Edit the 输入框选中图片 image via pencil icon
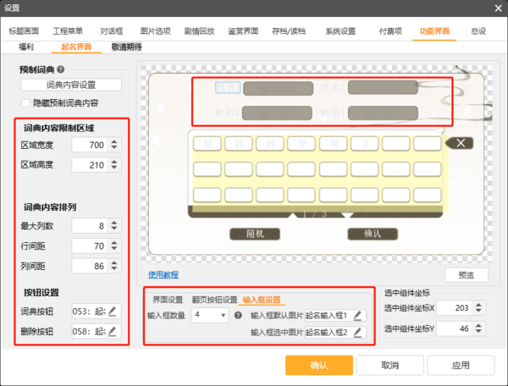Screen dimensions: 508x386 point(357,333)
